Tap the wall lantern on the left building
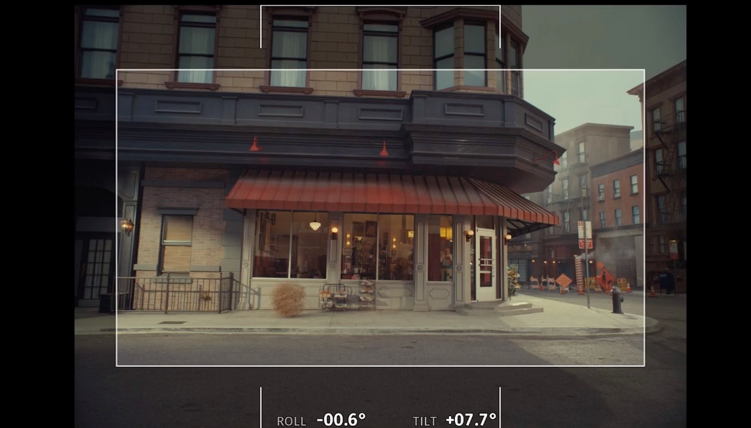This screenshot has height=428, width=751. click(127, 226)
